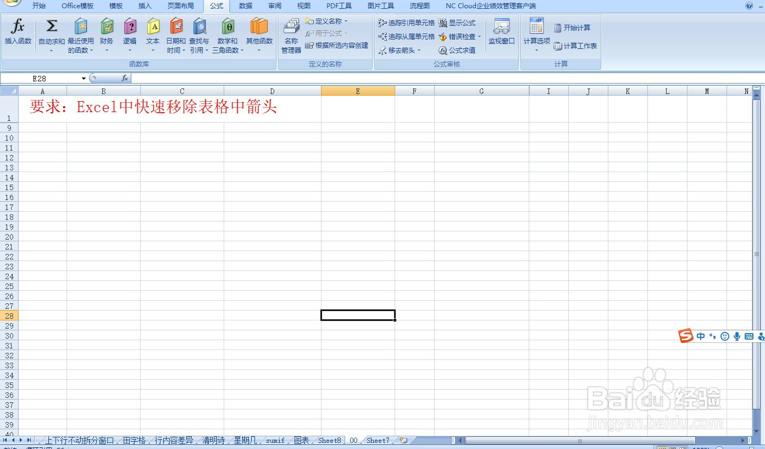Click Remove Arrows (移去箭头)

[397, 51]
